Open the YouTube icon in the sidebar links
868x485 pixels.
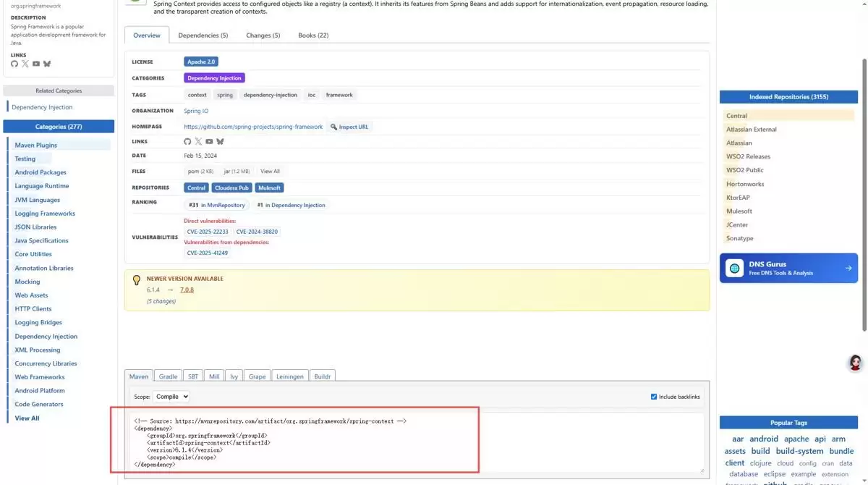coord(36,64)
